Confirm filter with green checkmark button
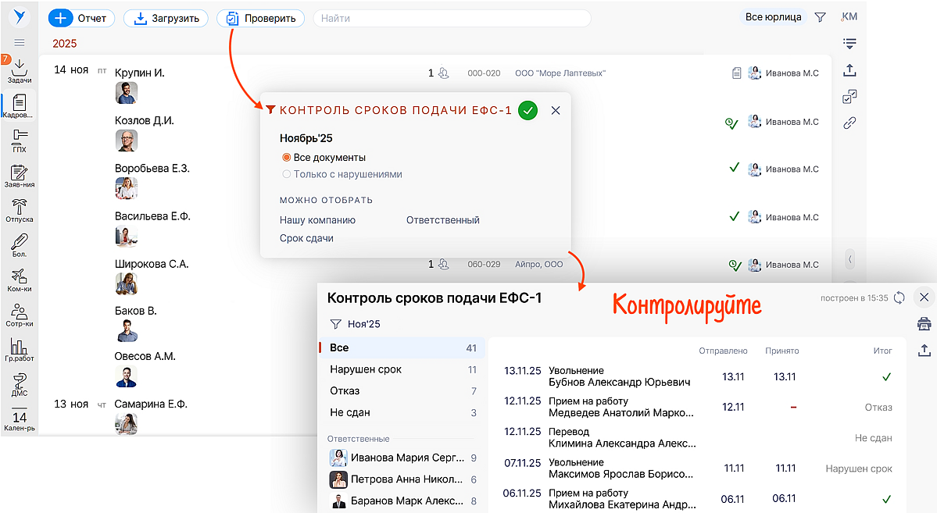Screen dimensions: 937x513 (528, 110)
